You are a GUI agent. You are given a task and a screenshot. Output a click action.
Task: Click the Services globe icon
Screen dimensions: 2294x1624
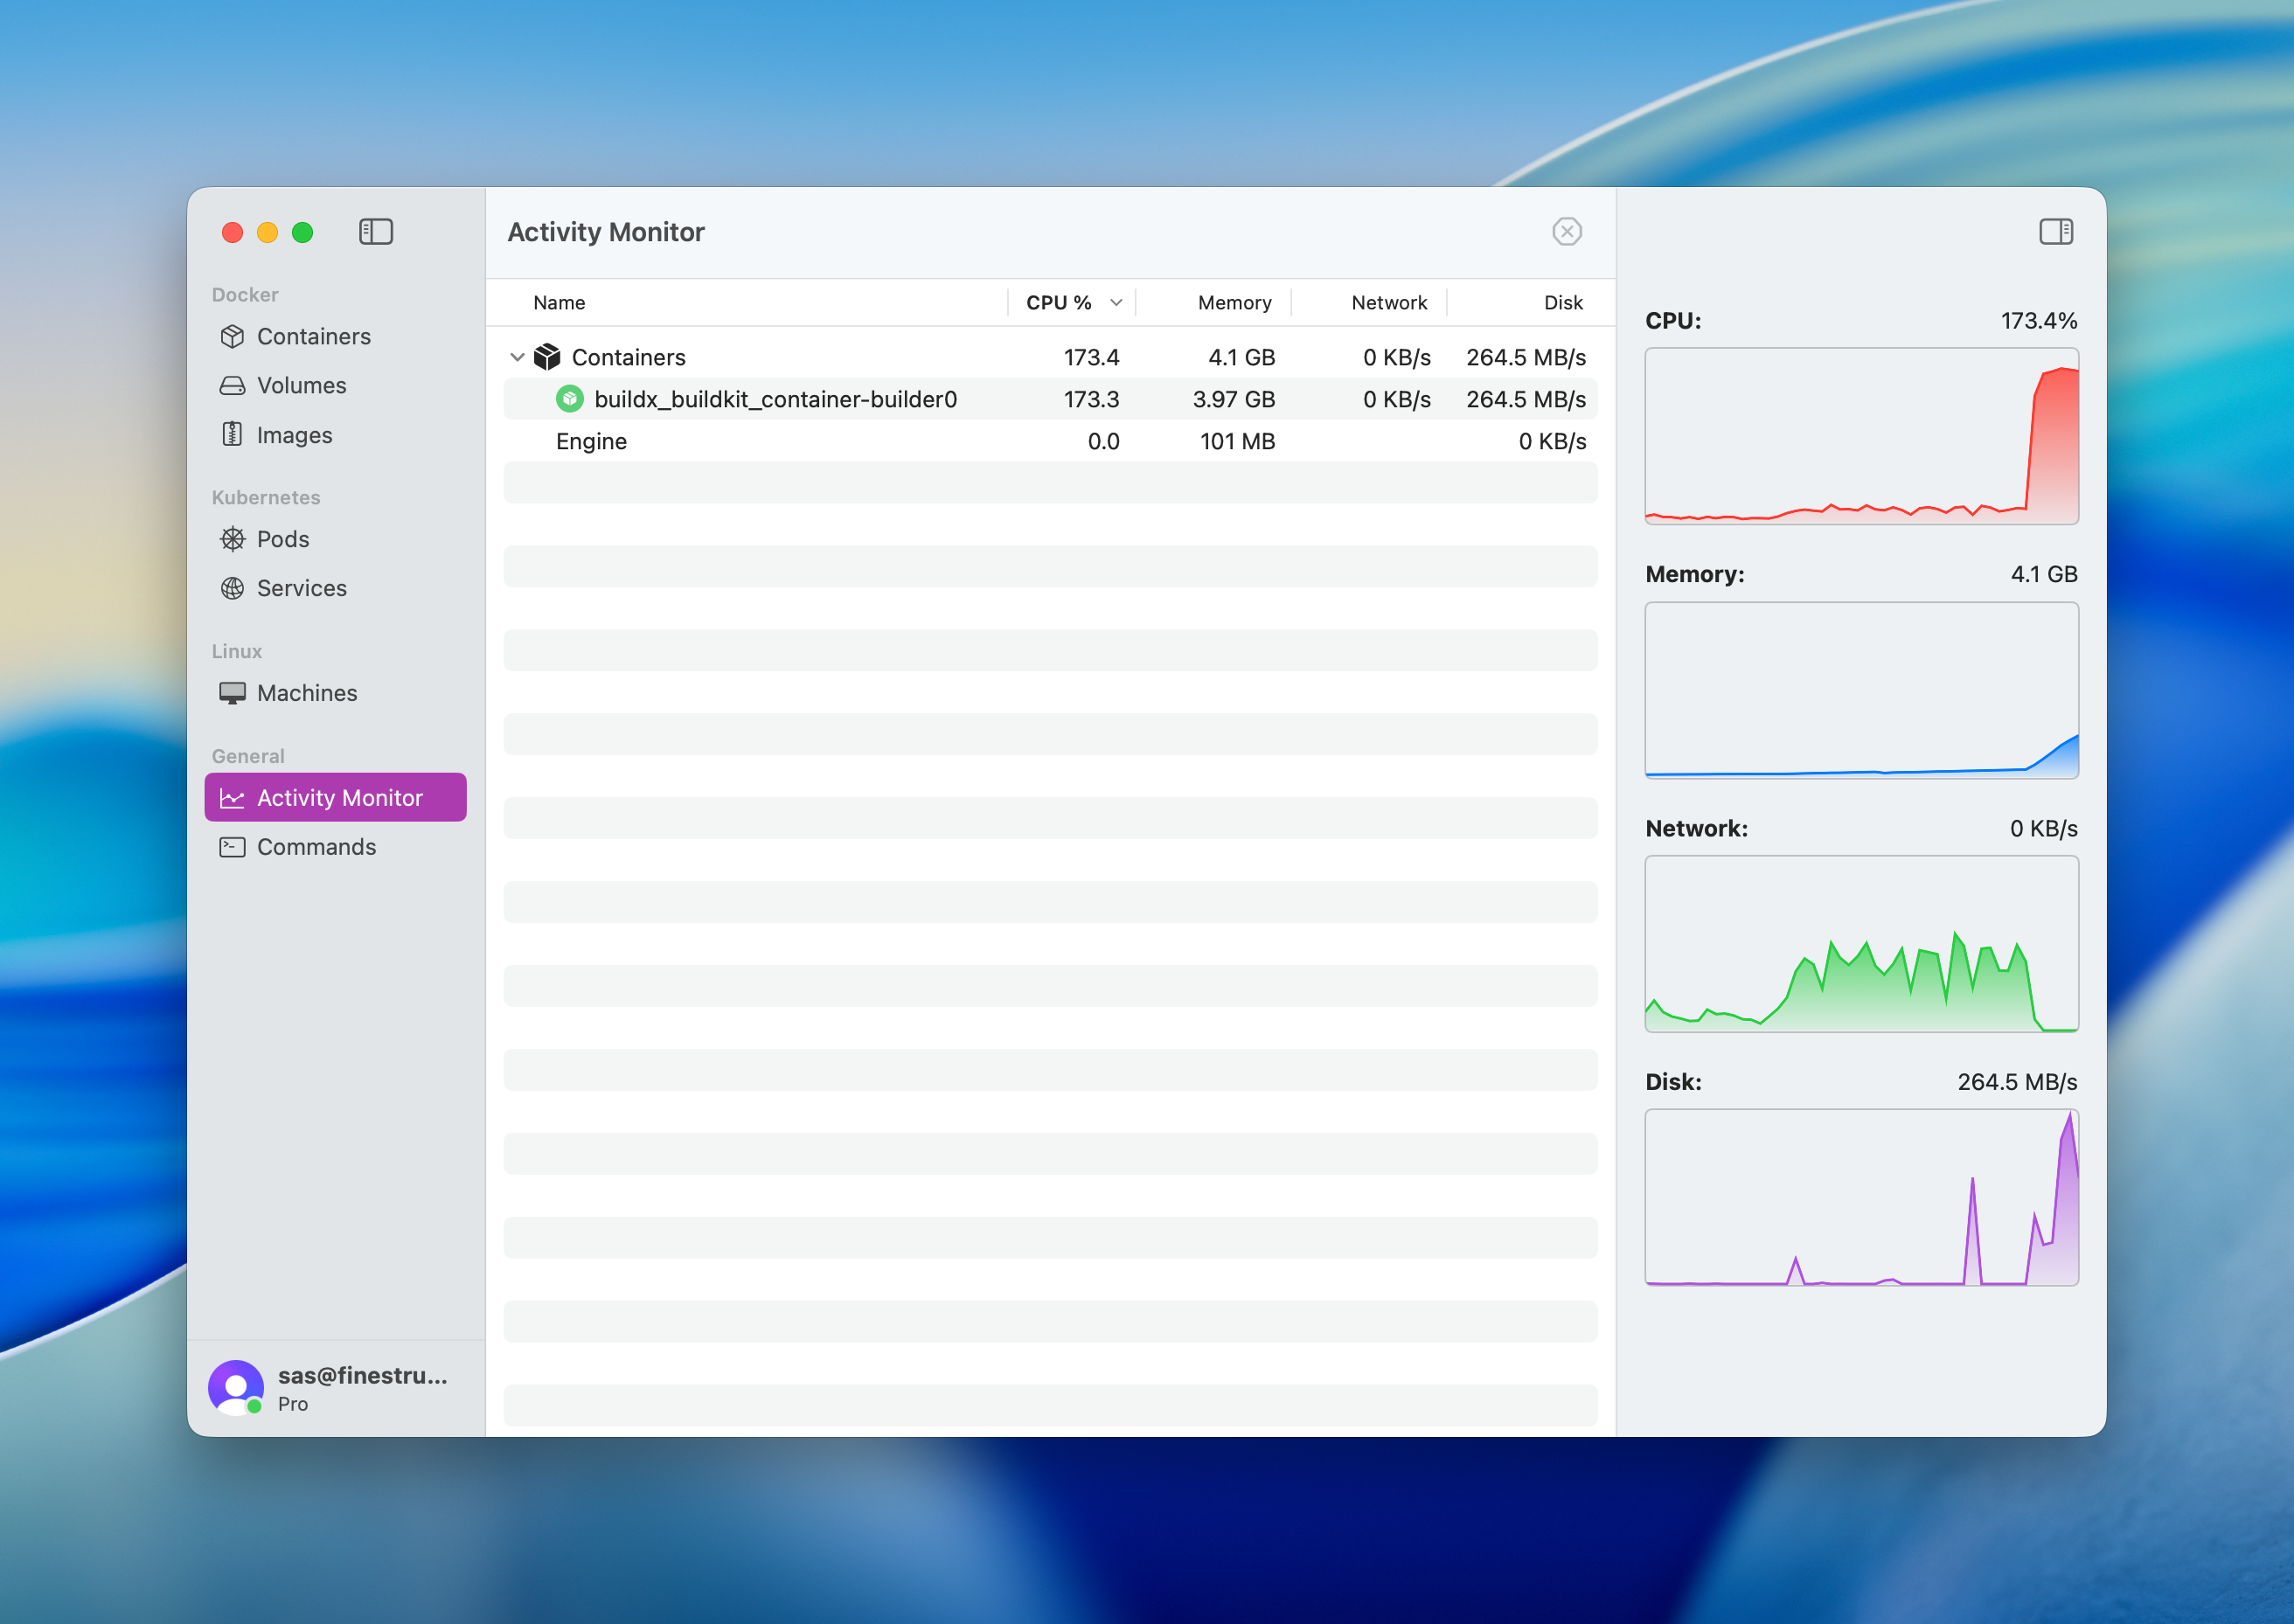tap(232, 588)
